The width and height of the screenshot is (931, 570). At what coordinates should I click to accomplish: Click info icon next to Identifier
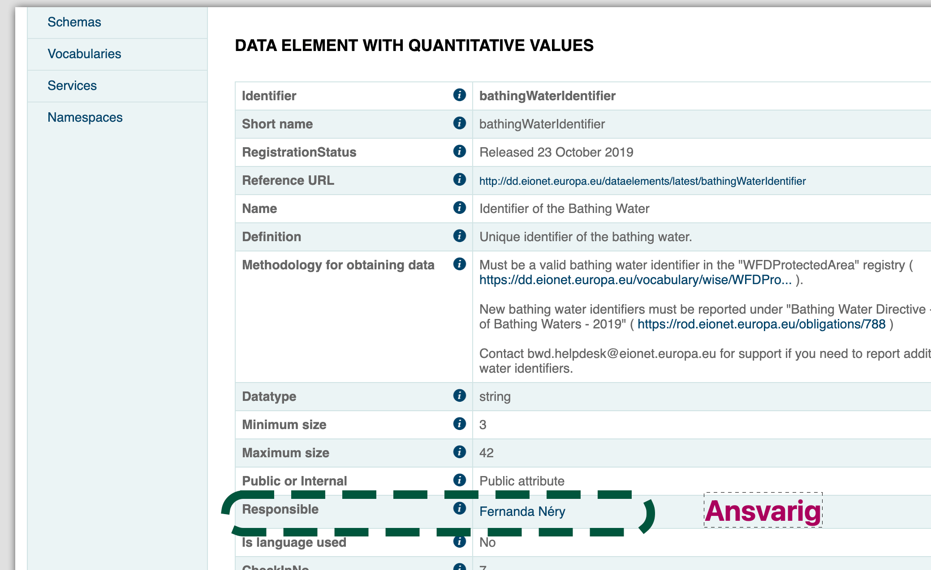(459, 95)
